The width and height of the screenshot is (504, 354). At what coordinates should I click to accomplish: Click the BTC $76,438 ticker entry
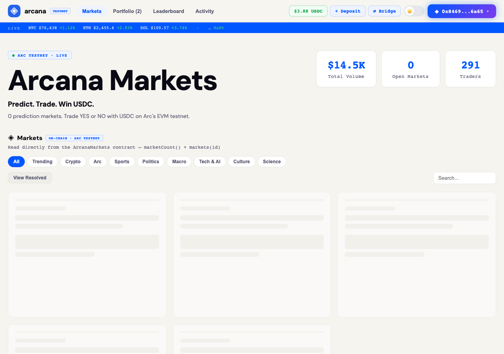52,28
